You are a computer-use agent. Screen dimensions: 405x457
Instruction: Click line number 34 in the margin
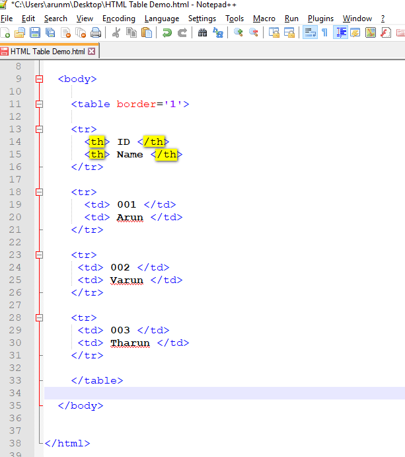(x=15, y=393)
